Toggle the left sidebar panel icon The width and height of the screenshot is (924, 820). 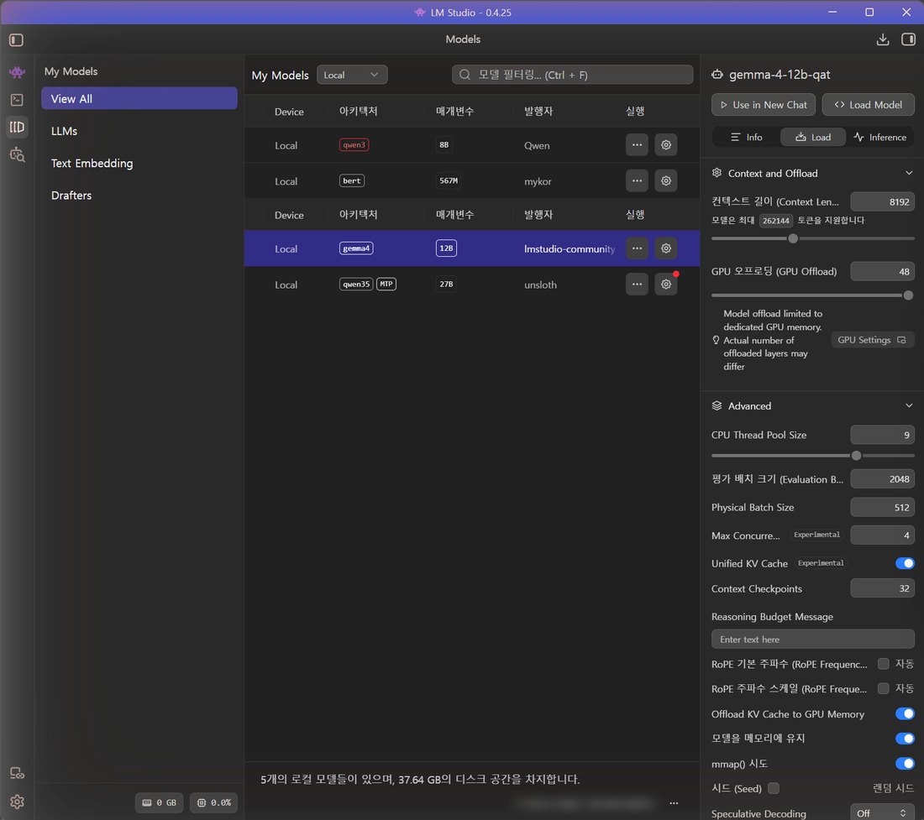(17, 40)
